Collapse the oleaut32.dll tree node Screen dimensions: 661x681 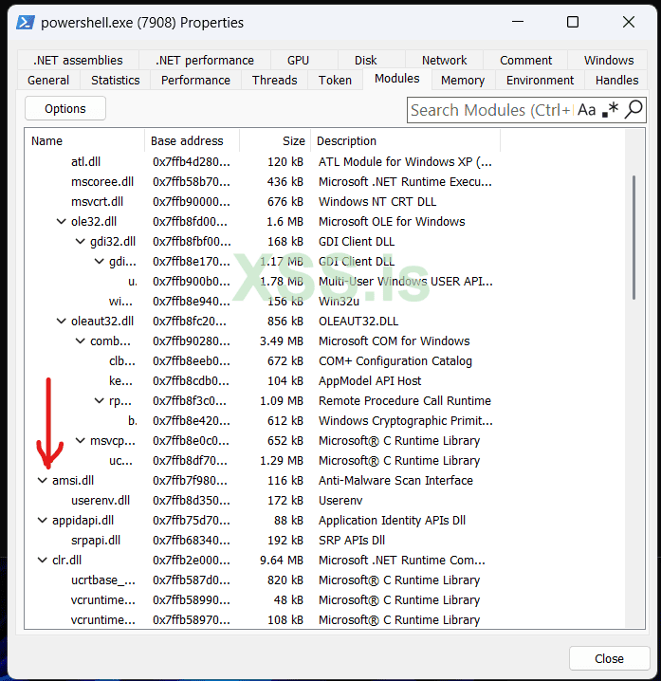tap(62, 322)
